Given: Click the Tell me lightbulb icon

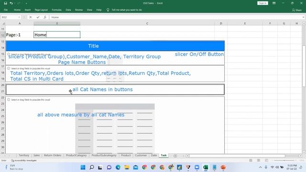Looking at the screenshot, I should [108, 10].
